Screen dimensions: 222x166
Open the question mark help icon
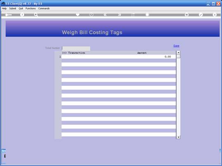click(22, 14)
